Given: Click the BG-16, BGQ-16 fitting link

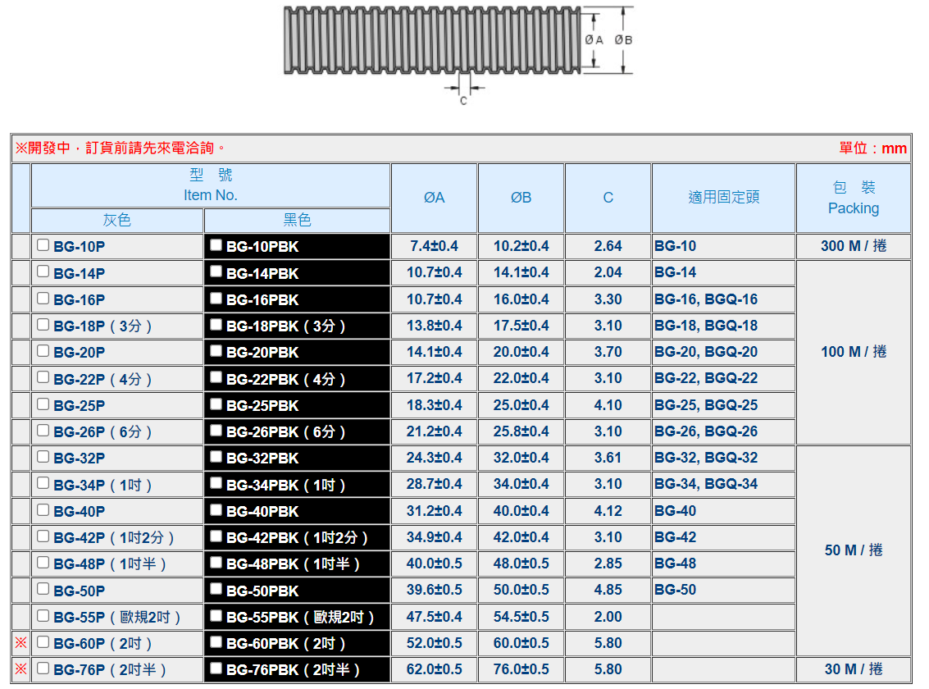Looking at the screenshot, I should point(705,299).
